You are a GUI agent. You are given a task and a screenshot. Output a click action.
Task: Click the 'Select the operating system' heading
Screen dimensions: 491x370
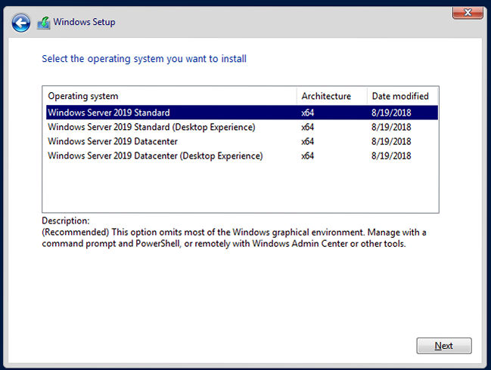tap(144, 58)
